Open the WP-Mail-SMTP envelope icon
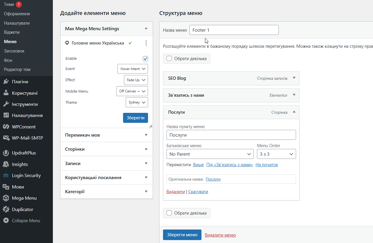 pos(6,138)
